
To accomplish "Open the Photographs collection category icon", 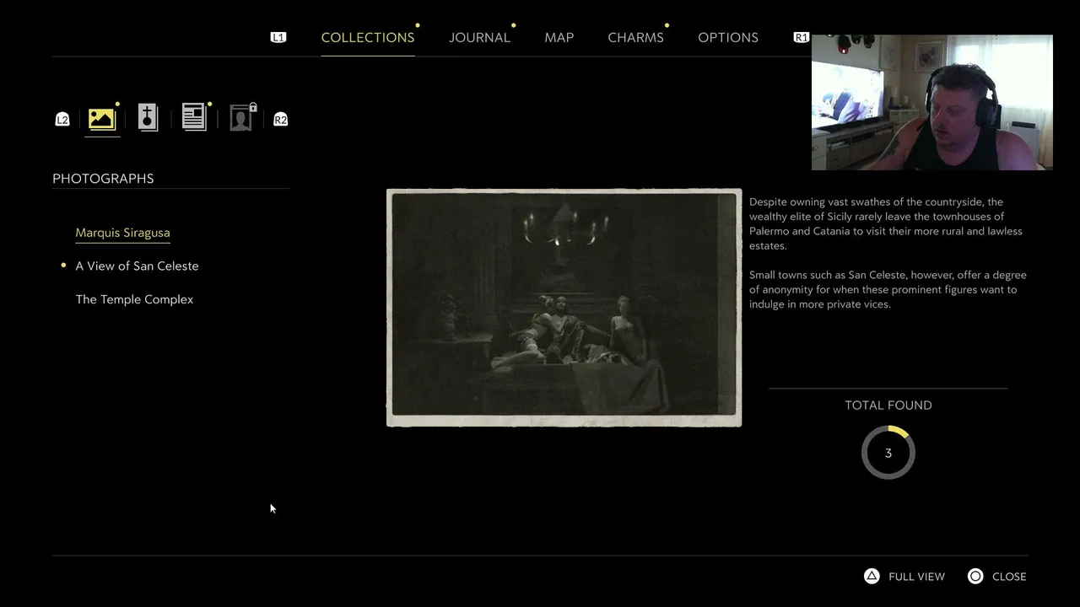I will point(101,119).
